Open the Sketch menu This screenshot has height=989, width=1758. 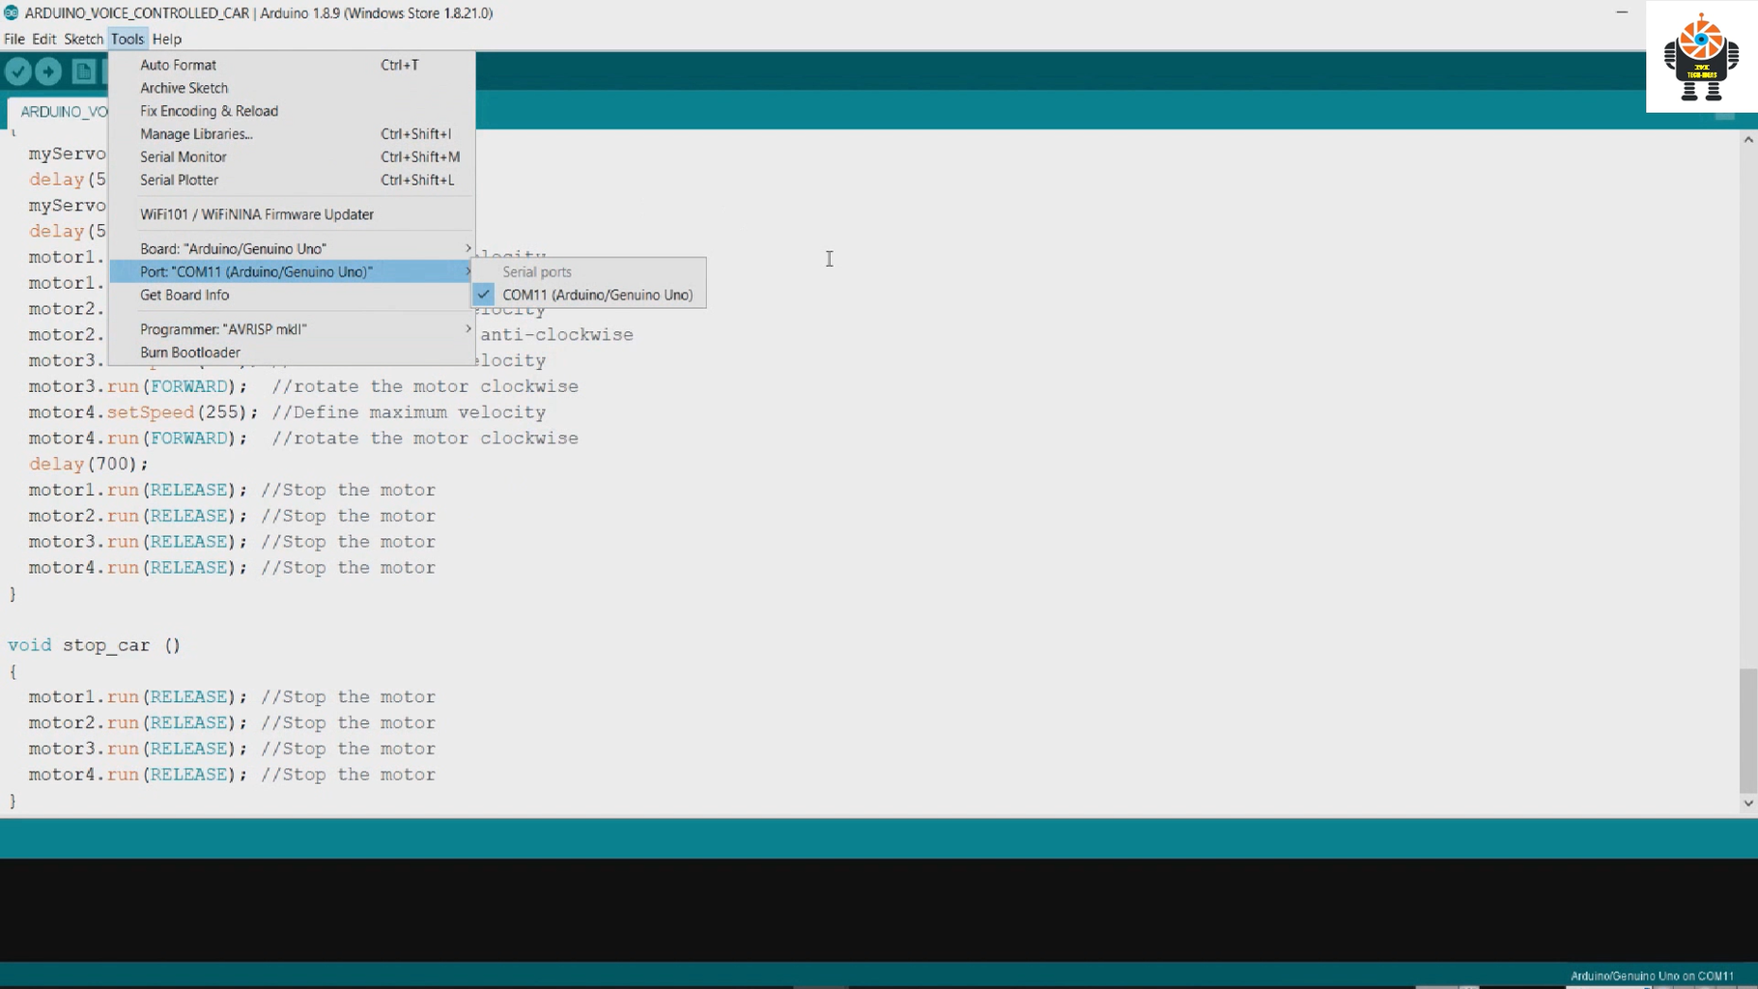tap(83, 39)
